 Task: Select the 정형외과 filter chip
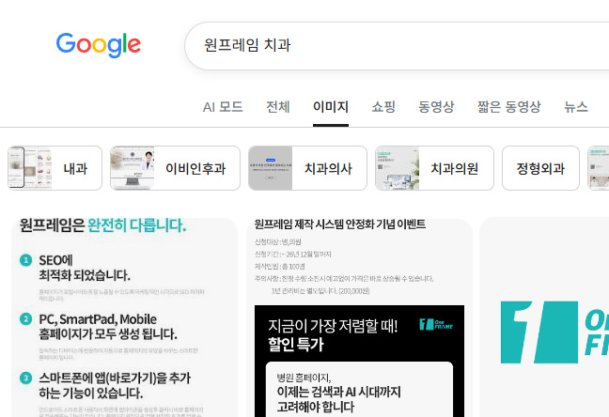coord(540,168)
